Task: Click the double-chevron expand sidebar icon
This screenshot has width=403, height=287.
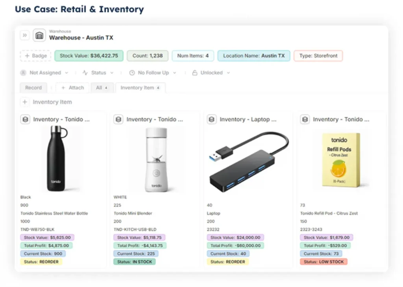Action: click(25, 35)
